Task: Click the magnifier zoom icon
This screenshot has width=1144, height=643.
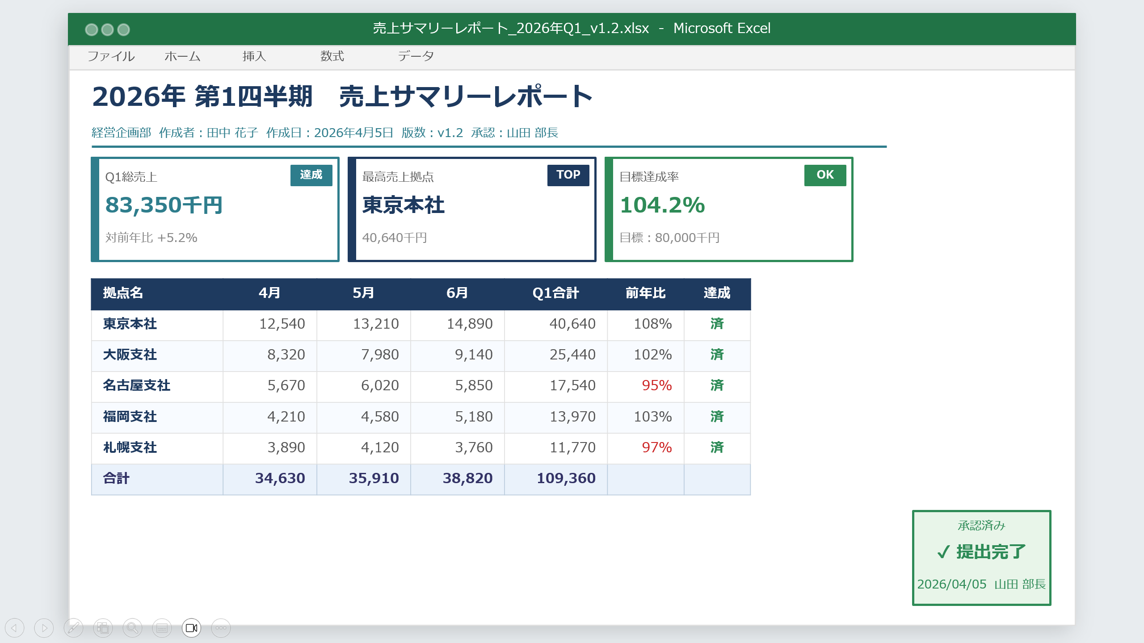Action: 132,628
